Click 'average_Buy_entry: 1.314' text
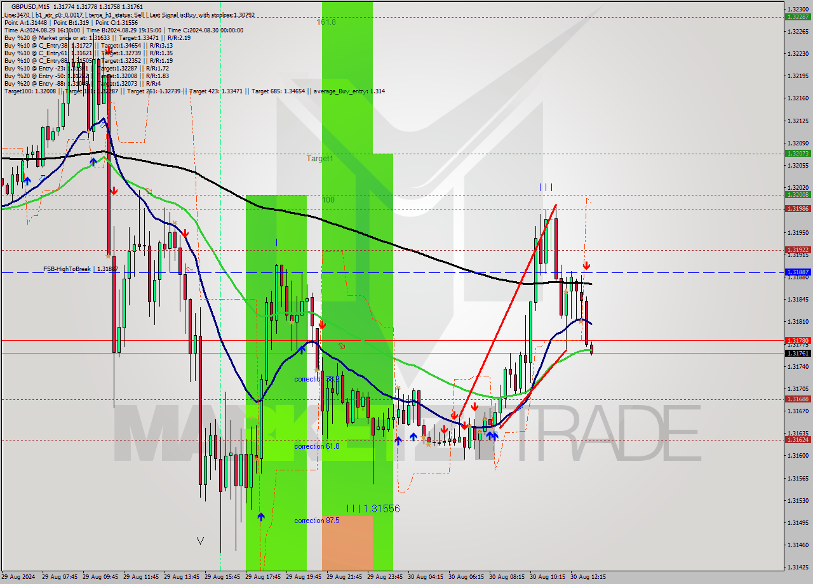813x584 pixels. [349, 91]
